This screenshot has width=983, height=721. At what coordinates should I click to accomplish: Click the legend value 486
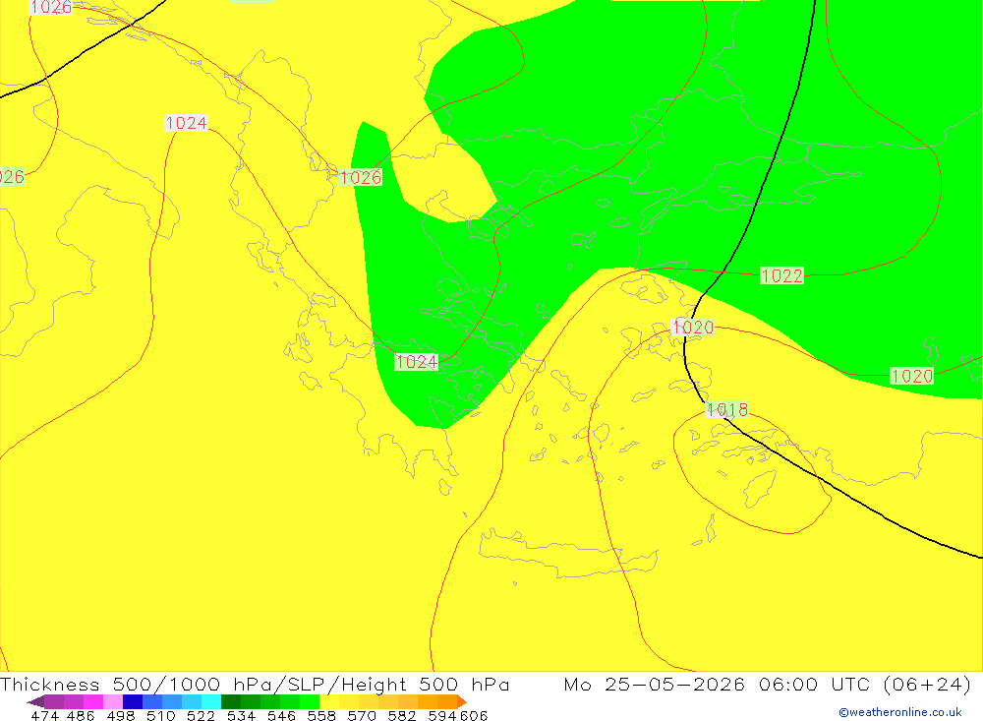pos(81,715)
